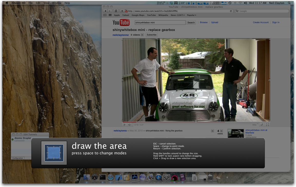
Task: Open the Popular bookmarks dropdown
Action: point(191,15)
